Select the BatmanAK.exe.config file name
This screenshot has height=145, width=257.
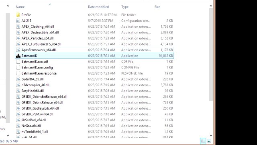[x=37, y=67]
